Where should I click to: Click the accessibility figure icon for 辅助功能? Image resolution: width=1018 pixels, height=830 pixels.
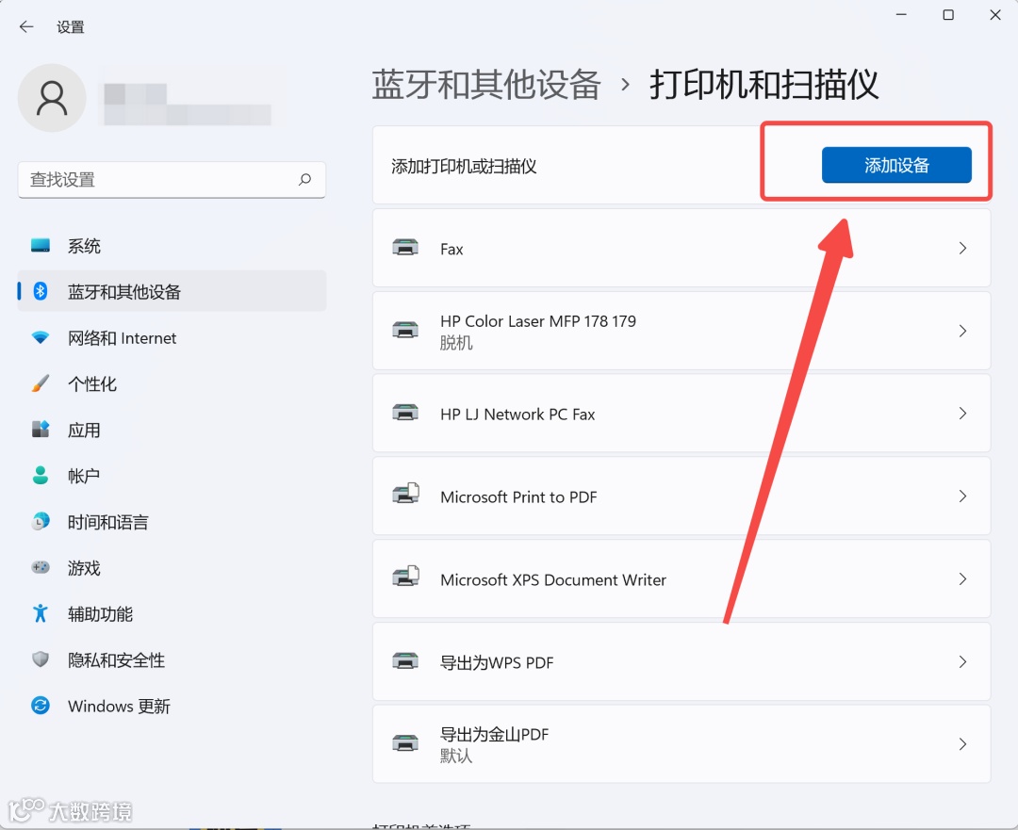coord(41,613)
